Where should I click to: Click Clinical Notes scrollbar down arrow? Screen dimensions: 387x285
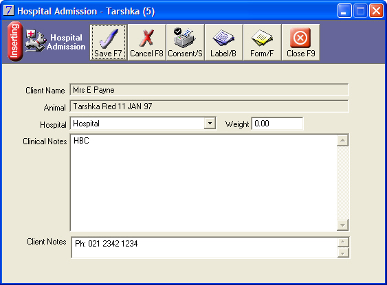[x=342, y=225]
